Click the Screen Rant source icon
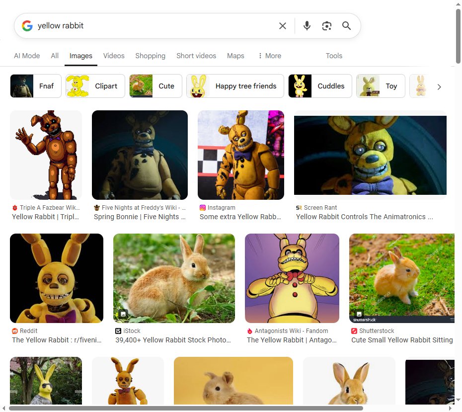462x412 pixels. pyautogui.click(x=299, y=208)
